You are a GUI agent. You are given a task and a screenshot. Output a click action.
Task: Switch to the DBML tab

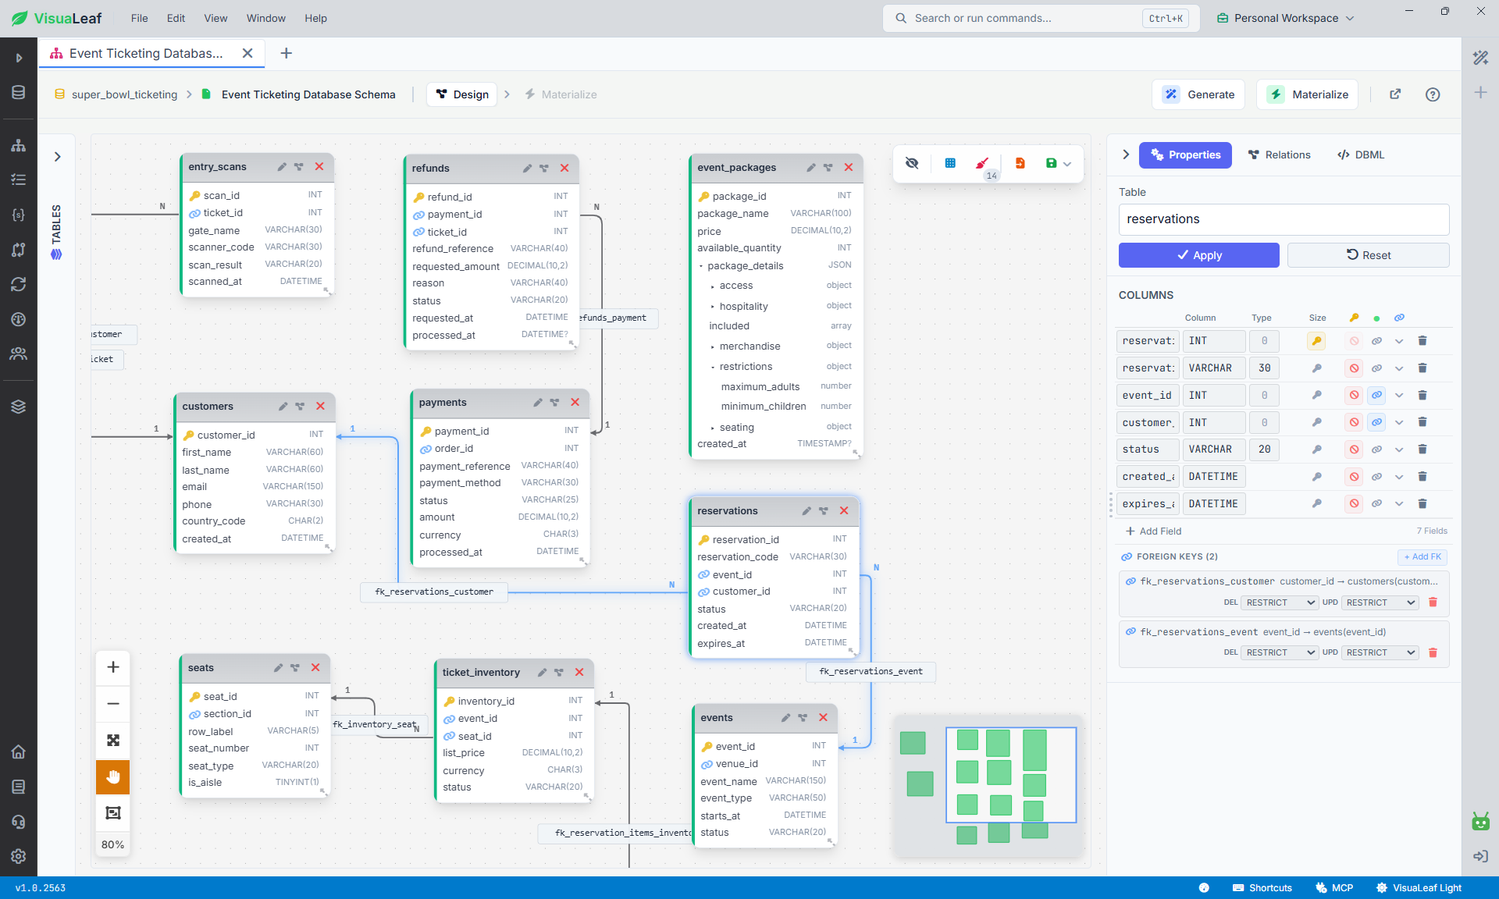tap(1361, 155)
